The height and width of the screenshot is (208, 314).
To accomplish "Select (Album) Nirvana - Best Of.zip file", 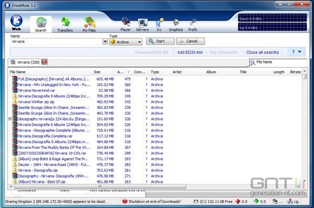I will coord(42,182).
